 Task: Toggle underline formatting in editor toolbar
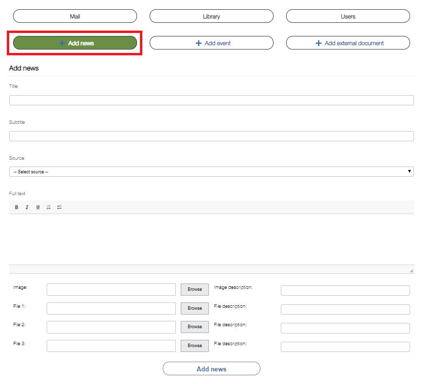(38, 207)
